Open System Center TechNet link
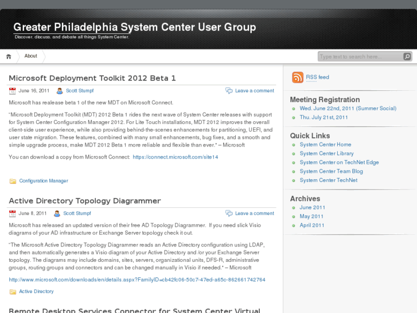This screenshot has width=417, height=313. [329, 180]
